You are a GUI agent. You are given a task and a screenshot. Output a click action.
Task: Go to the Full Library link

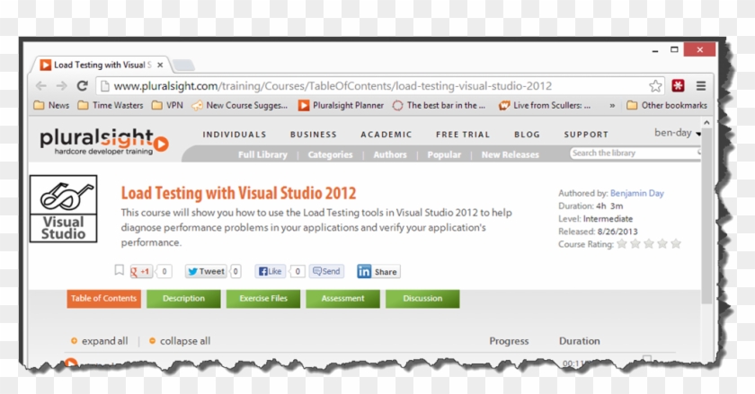click(x=262, y=154)
